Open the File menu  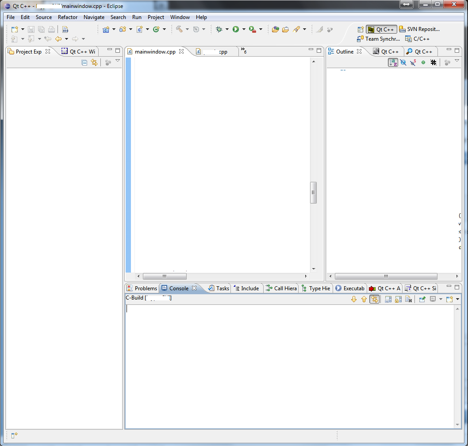11,17
